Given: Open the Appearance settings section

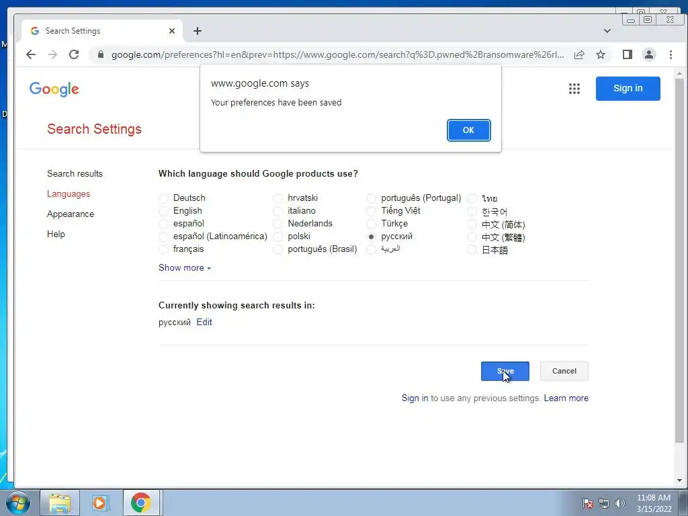Looking at the screenshot, I should tap(71, 214).
